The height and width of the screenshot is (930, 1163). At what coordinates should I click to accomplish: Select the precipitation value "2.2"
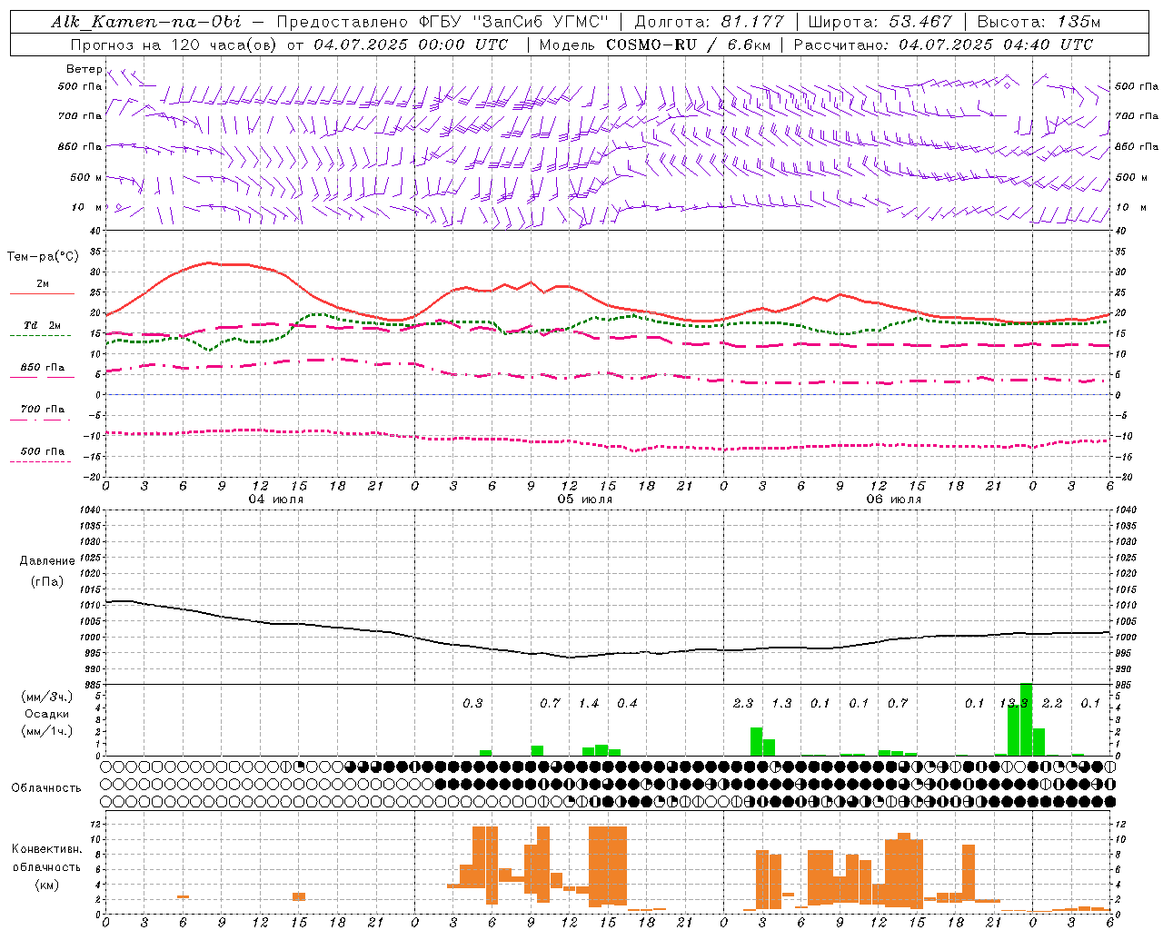pos(1052,703)
